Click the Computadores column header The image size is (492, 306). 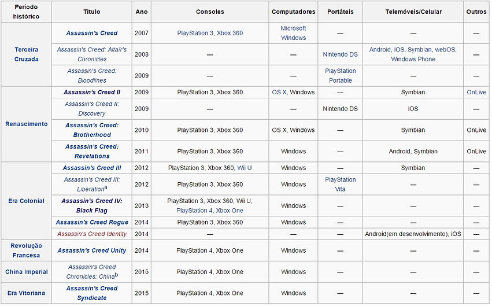pos(293,12)
